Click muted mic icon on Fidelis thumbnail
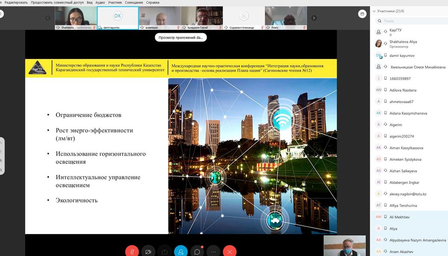448x256 pixels. (x=304, y=28)
